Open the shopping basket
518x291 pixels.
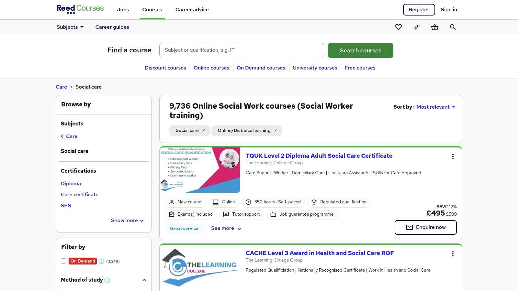click(435, 27)
